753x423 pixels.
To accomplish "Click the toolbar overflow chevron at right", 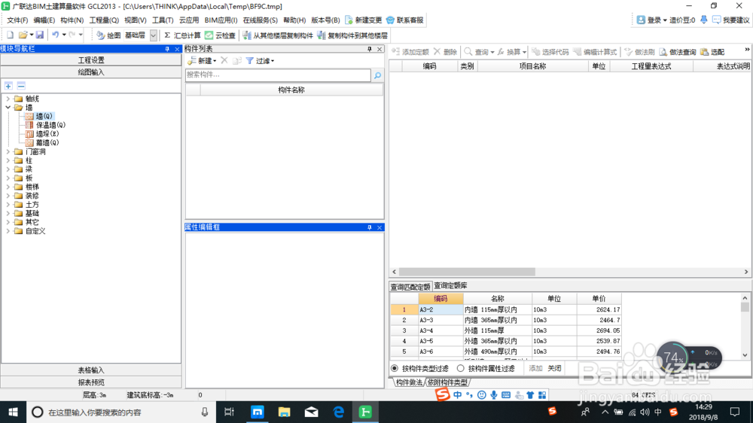I will tap(747, 50).
